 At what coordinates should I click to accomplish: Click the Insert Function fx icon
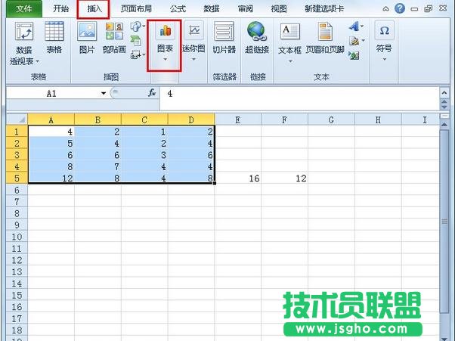152,93
